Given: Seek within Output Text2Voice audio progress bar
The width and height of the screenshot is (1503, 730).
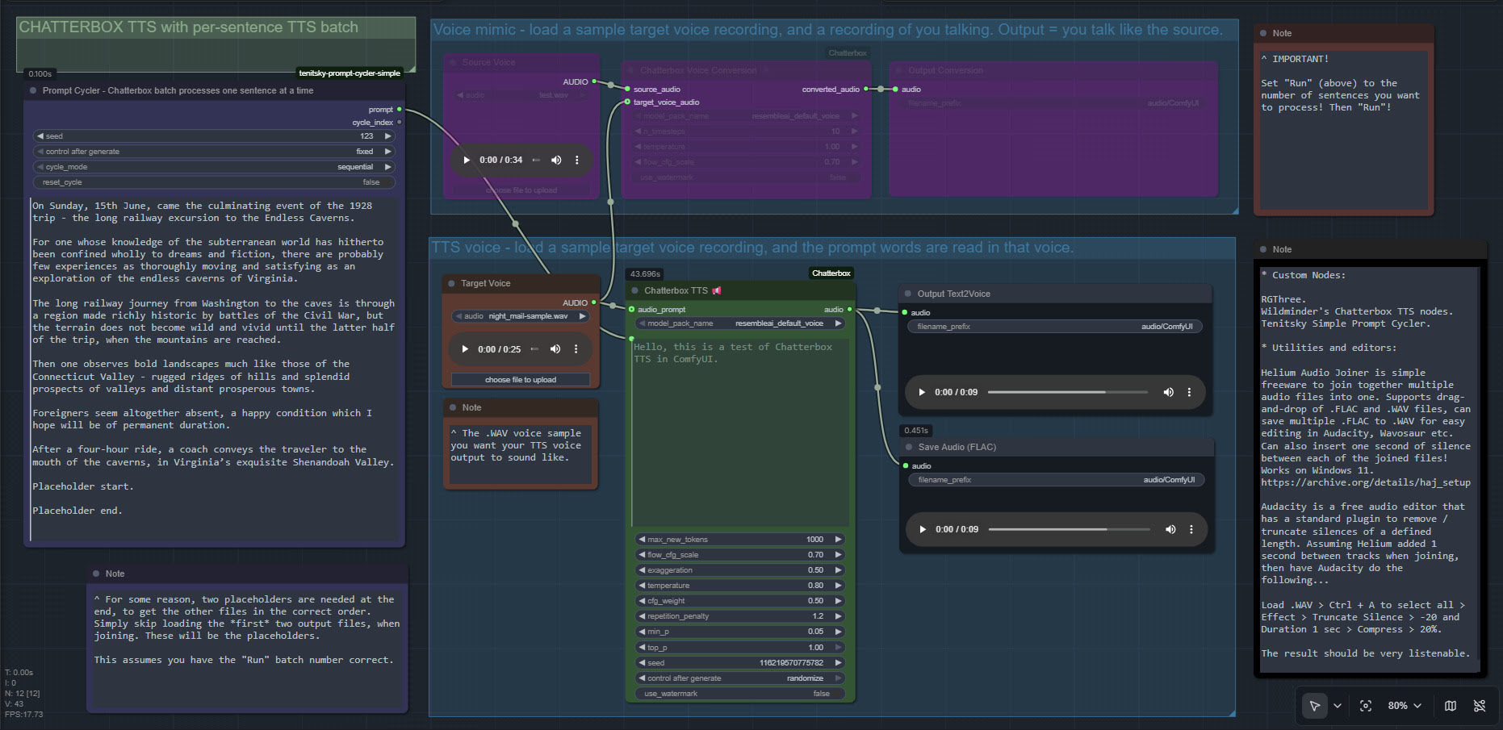Looking at the screenshot, I should [x=1067, y=392].
